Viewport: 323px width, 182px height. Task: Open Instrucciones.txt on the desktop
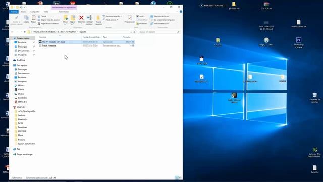click(299, 24)
